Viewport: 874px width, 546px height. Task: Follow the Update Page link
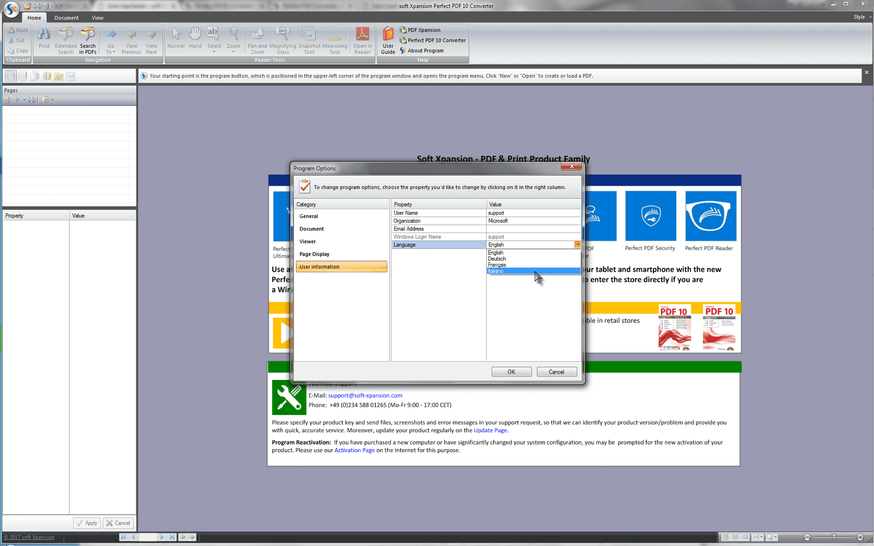(490, 430)
